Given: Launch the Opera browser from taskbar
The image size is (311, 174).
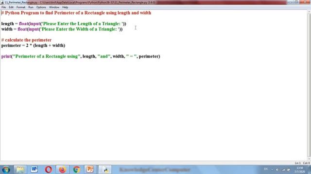Looking at the screenshot, I should click(48, 170).
